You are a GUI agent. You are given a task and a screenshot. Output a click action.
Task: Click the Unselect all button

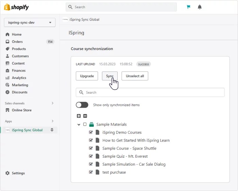[x=135, y=76]
